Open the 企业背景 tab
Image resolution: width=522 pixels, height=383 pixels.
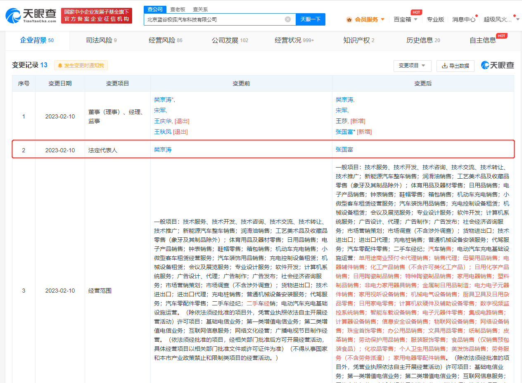(x=37, y=40)
